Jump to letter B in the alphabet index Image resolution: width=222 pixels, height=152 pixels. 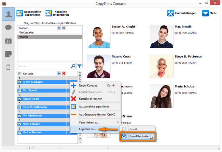80,75
